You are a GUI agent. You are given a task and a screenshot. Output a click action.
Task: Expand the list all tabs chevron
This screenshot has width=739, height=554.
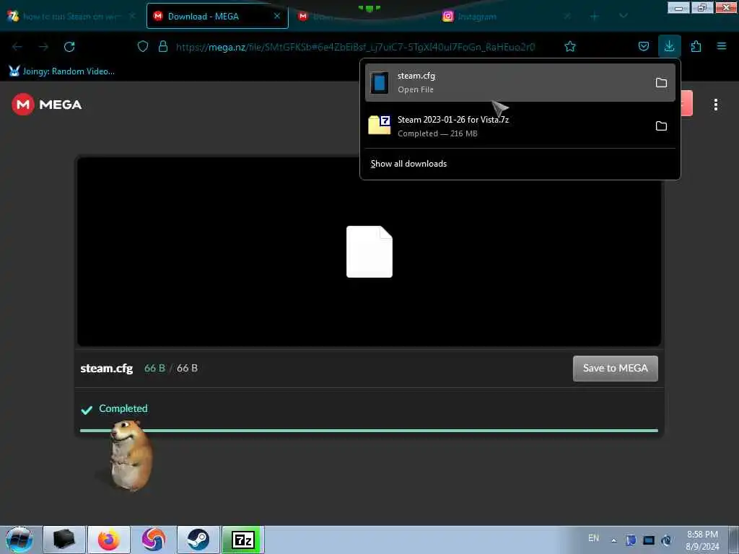pyautogui.click(x=623, y=17)
